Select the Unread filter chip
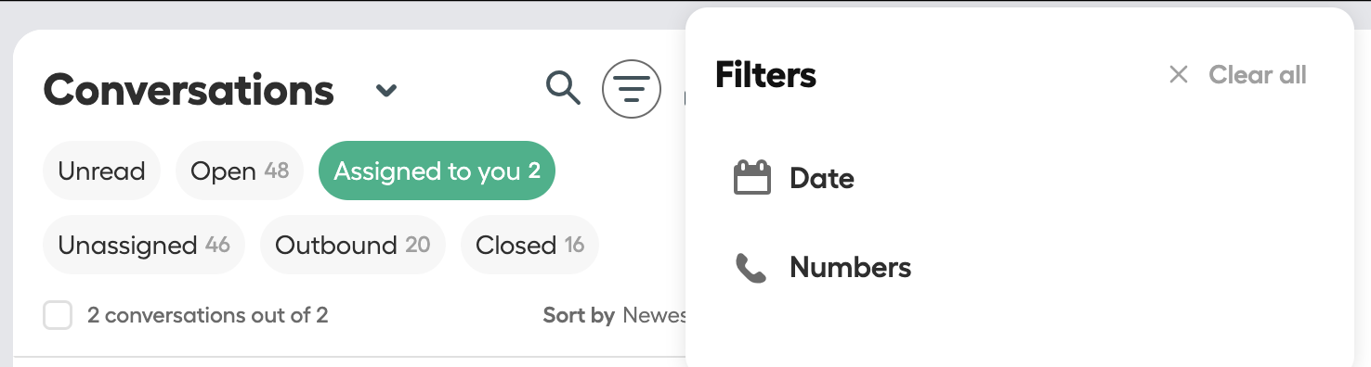The image size is (1371, 367). pos(101,171)
